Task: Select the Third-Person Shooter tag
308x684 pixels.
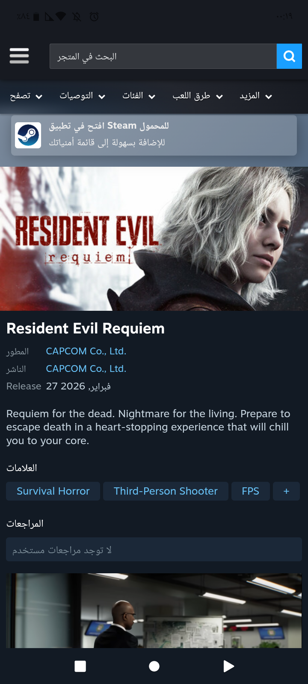Action: (x=166, y=491)
